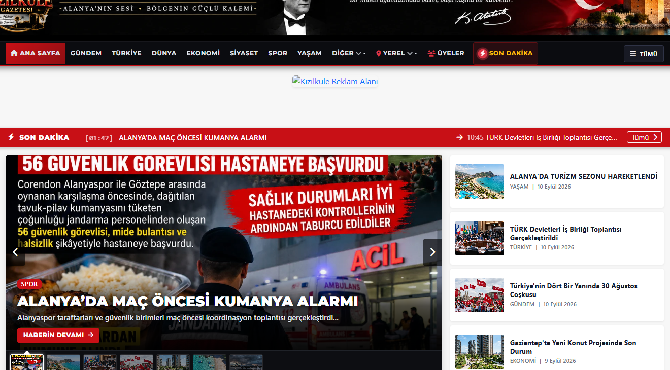The image size is (670, 370).
Task: Open the SPOR menu item in the navigation bar
Action: [x=278, y=53]
